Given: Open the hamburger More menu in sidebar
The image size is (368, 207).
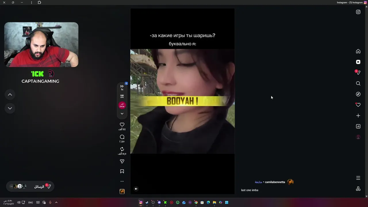Looking at the screenshot, I should coord(358,178).
